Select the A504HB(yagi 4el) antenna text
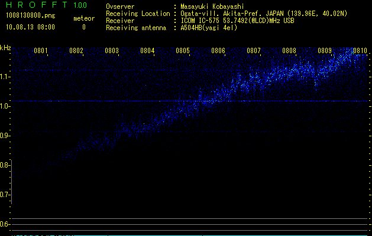 (209, 28)
